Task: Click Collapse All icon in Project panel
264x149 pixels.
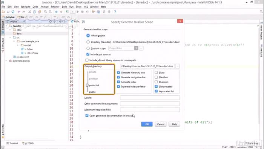Action: coord(55,22)
